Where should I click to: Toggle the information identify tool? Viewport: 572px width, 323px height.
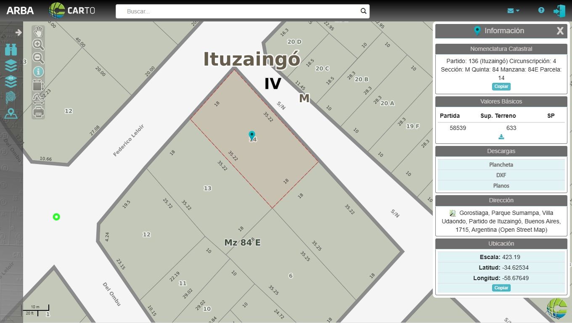coord(38,72)
